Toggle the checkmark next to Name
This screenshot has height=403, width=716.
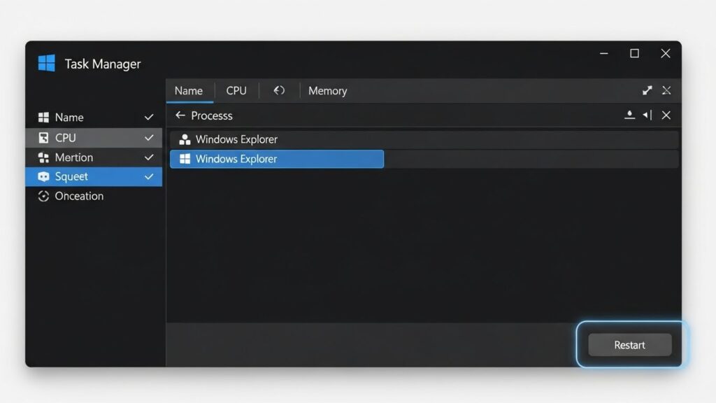(149, 118)
